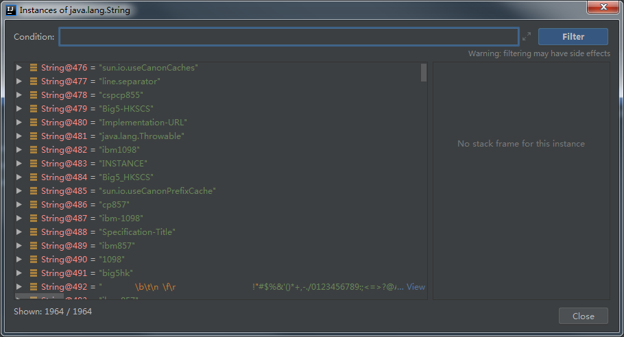
Task: Expand the String@479 Big5-HKSCS node
Action: [19, 108]
